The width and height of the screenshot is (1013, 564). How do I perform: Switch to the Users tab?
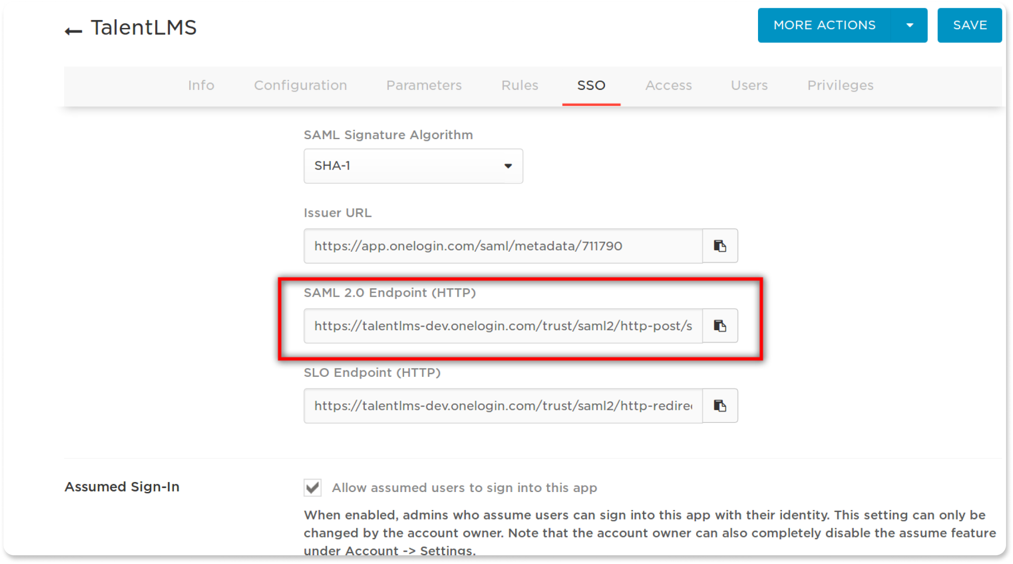point(749,85)
